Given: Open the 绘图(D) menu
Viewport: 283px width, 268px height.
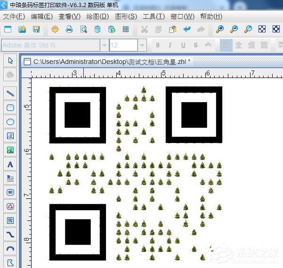Looking at the screenshot, I should (97, 16).
